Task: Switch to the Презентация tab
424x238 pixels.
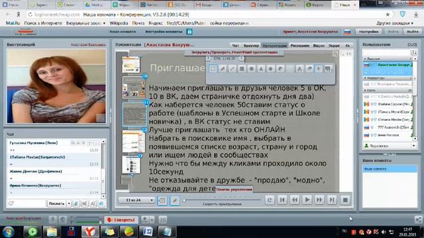Action: point(274,46)
